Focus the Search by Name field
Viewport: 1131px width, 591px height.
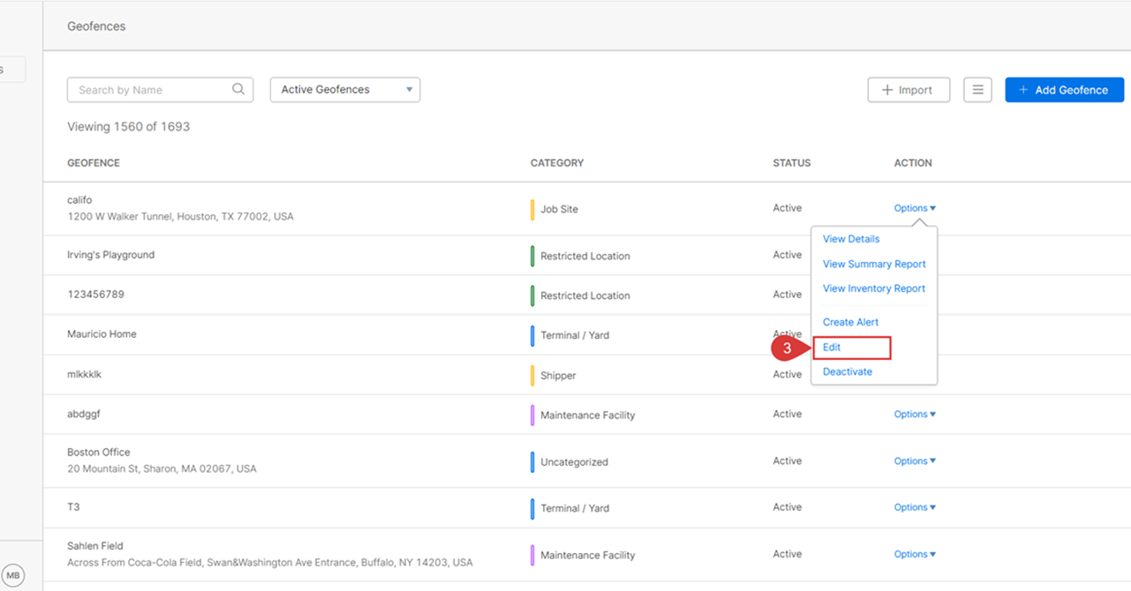pyautogui.click(x=160, y=90)
